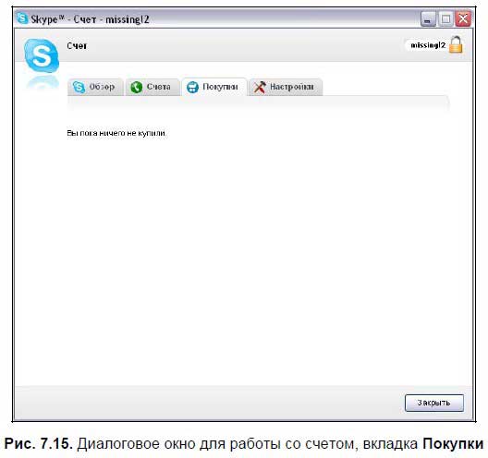Click the missing!2 username label
The image size is (488, 458).
(428, 45)
